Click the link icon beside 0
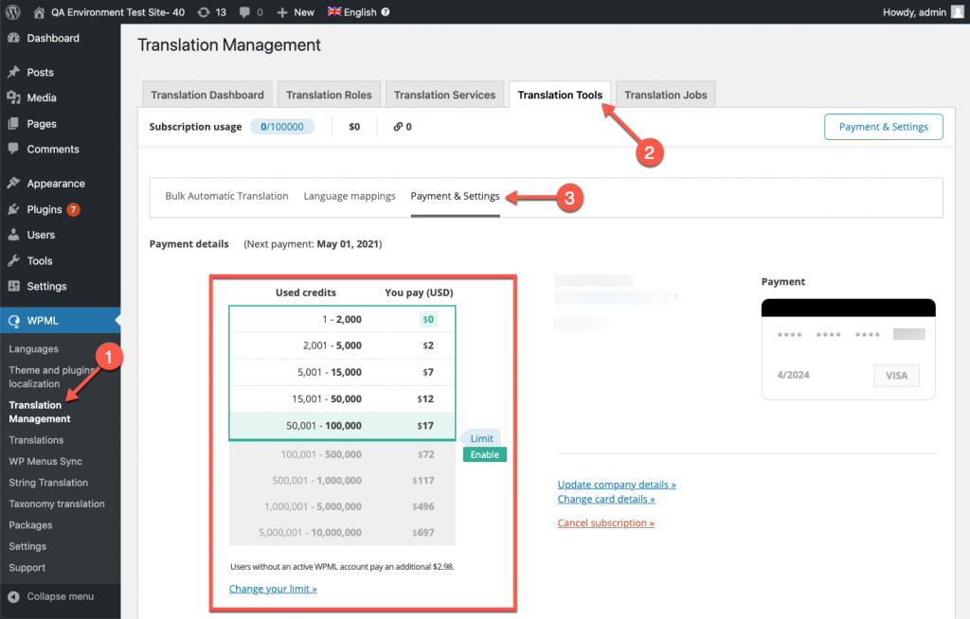970x619 pixels. [398, 127]
